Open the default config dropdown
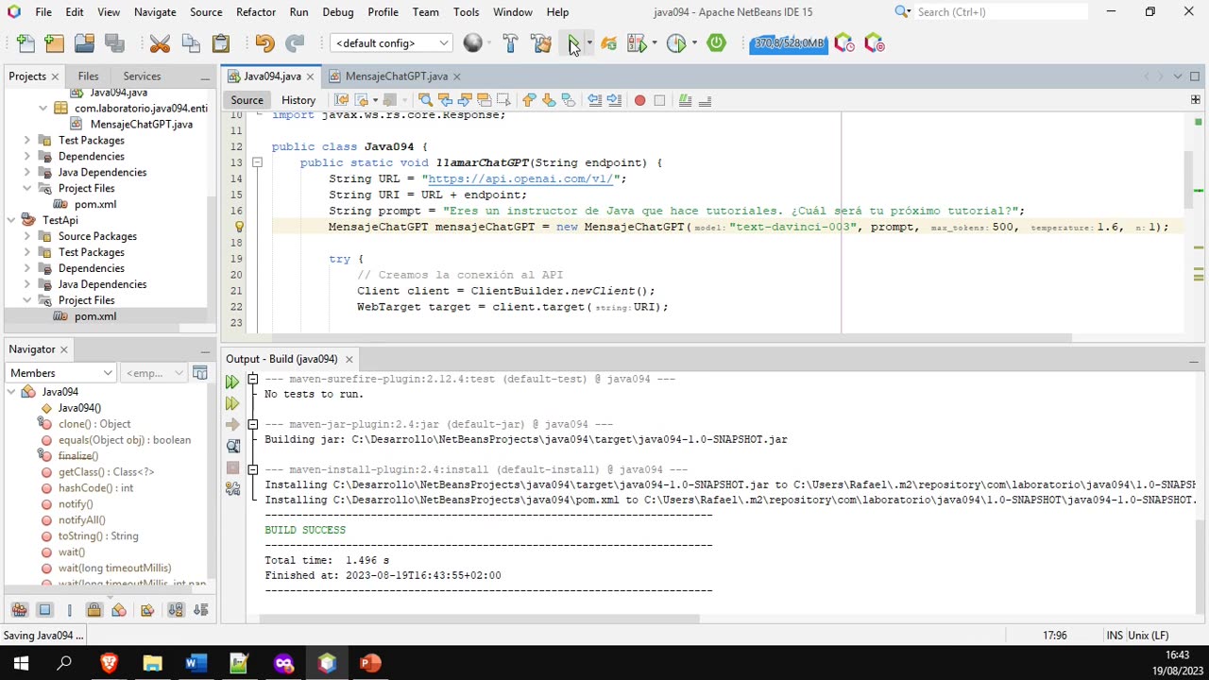Screen dimensions: 1209x680 click(x=391, y=43)
